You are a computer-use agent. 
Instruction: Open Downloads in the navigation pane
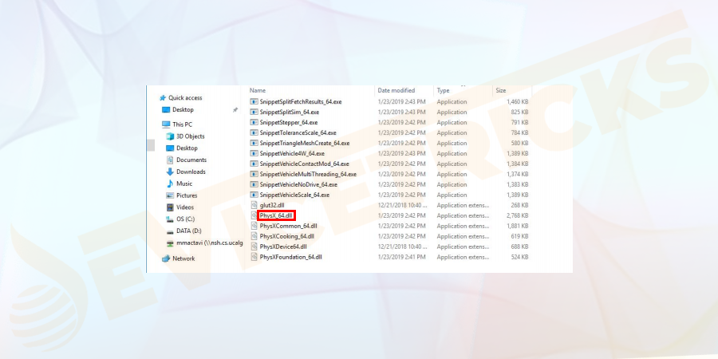coord(191,172)
